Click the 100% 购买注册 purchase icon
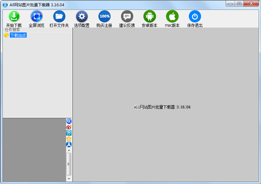Screen dimensions: 261x184 tap(104, 17)
